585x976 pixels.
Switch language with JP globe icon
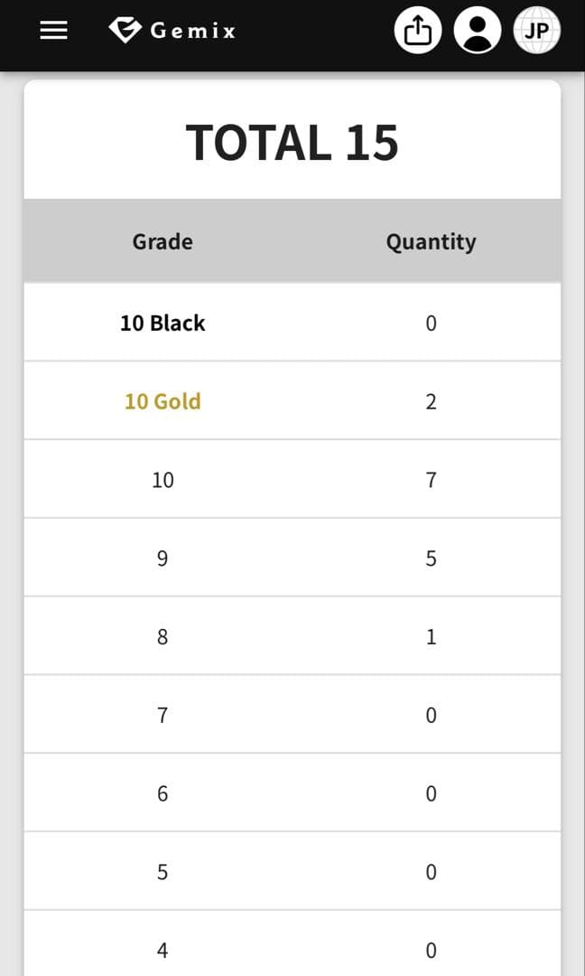tap(537, 32)
